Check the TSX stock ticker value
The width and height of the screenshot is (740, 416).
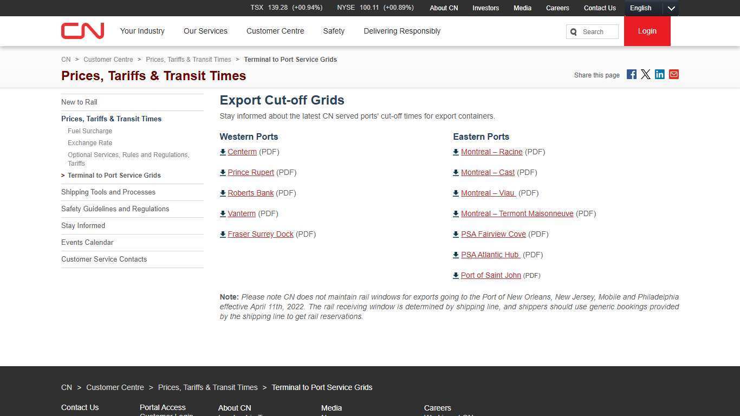pos(286,8)
